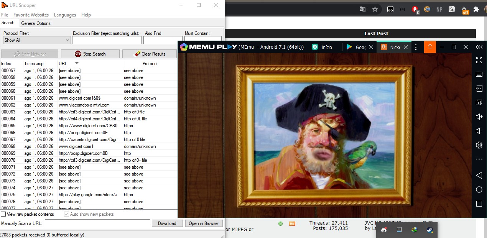The image size is (487, 238).
Task: Collapse MEmu sidebar with triple chevron
Action: tap(479, 47)
